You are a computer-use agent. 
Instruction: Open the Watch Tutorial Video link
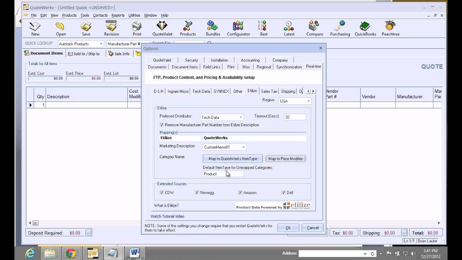click(167, 216)
